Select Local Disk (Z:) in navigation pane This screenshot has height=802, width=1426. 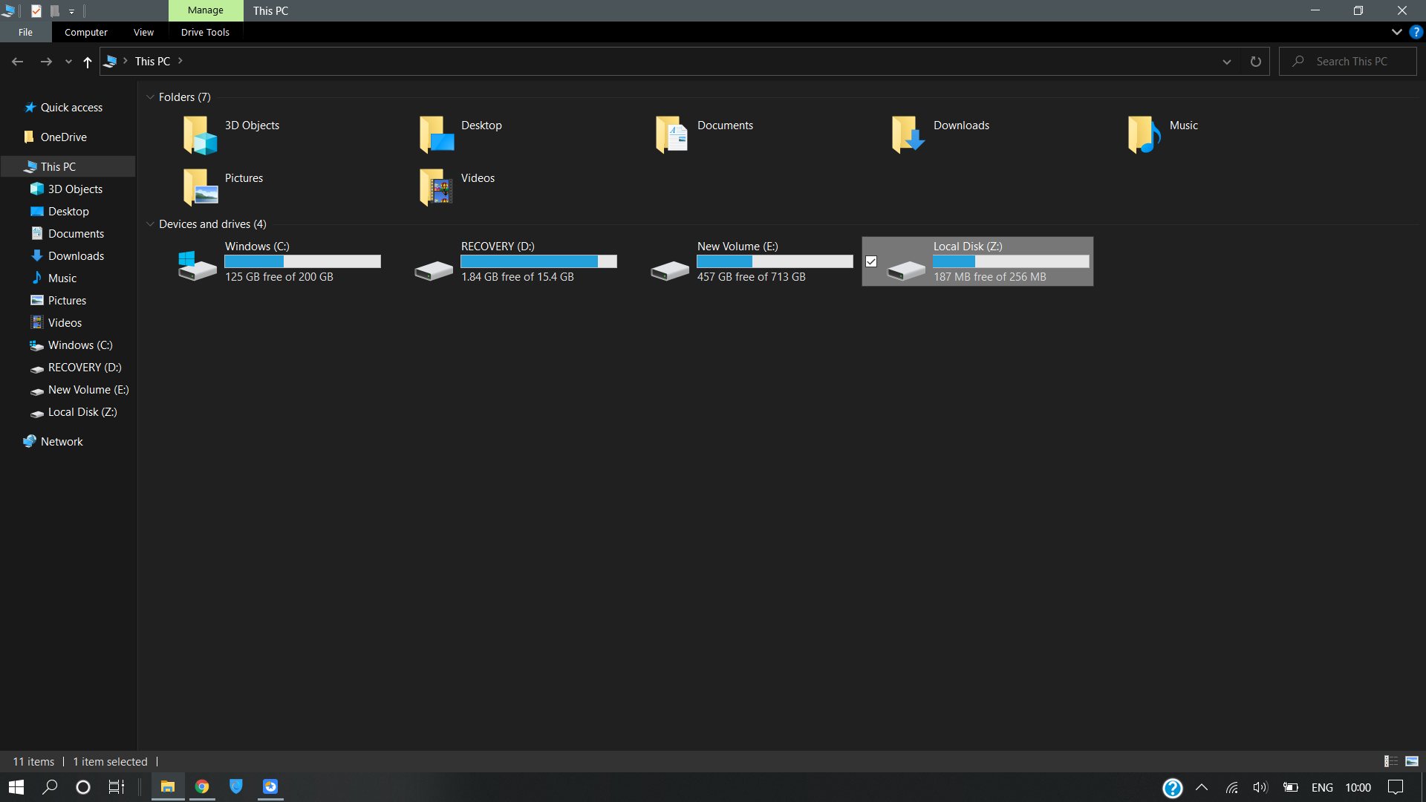tap(82, 412)
